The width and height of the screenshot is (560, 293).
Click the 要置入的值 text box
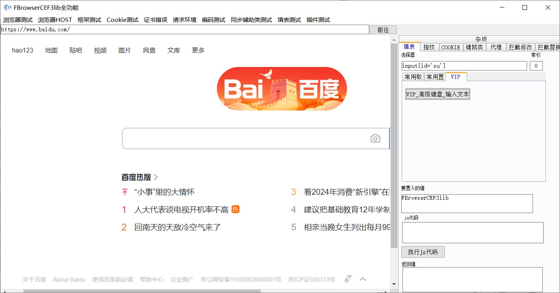coord(467,204)
